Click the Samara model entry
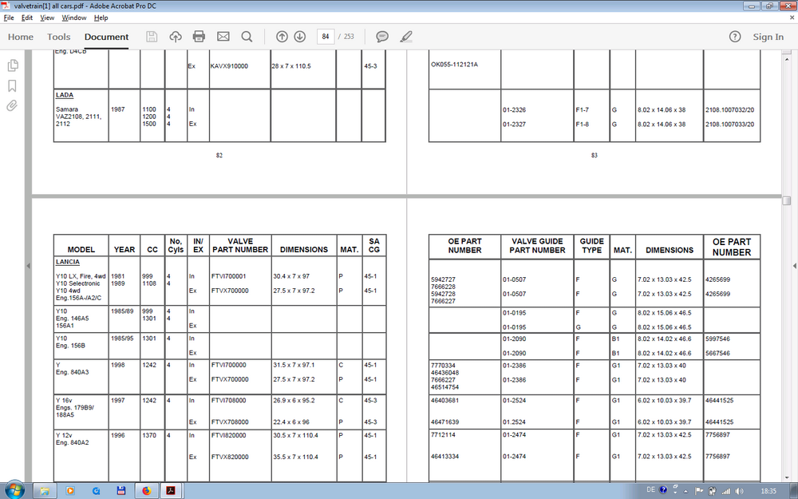This screenshot has width=798, height=499. click(x=67, y=109)
